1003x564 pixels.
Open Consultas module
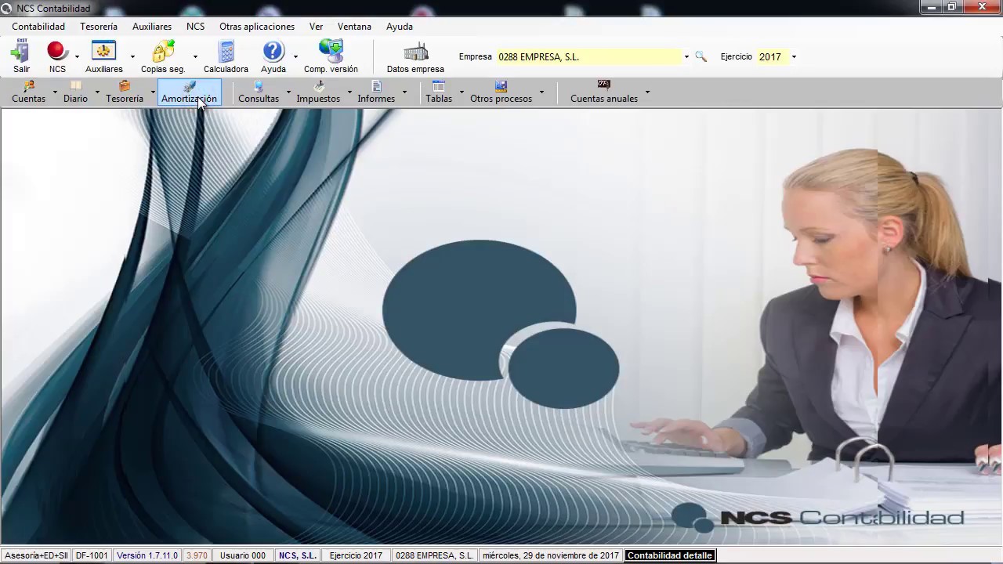[x=259, y=92]
